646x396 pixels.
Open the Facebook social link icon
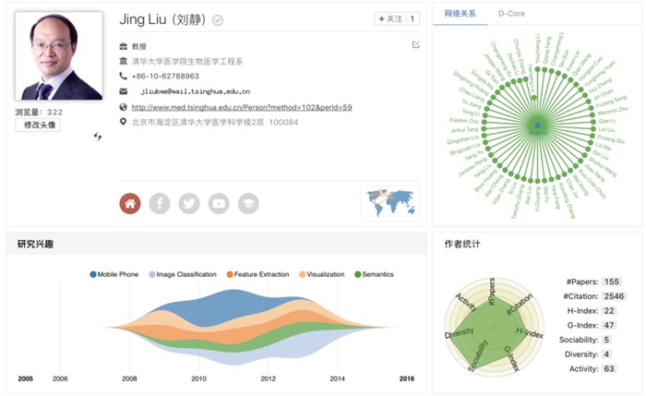tap(160, 203)
